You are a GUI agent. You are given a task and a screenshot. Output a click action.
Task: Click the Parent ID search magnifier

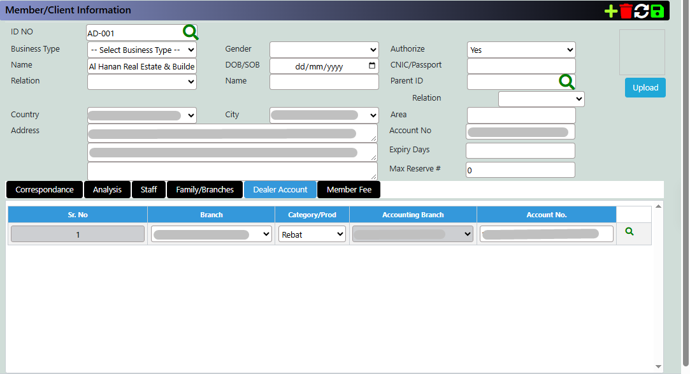pos(566,82)
